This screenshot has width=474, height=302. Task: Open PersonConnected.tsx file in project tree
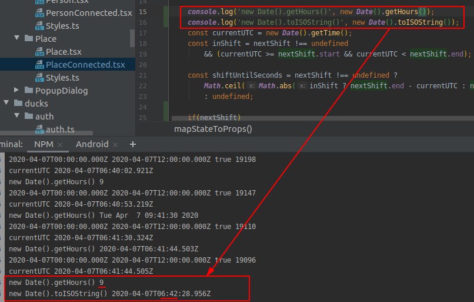click(89, 13)
